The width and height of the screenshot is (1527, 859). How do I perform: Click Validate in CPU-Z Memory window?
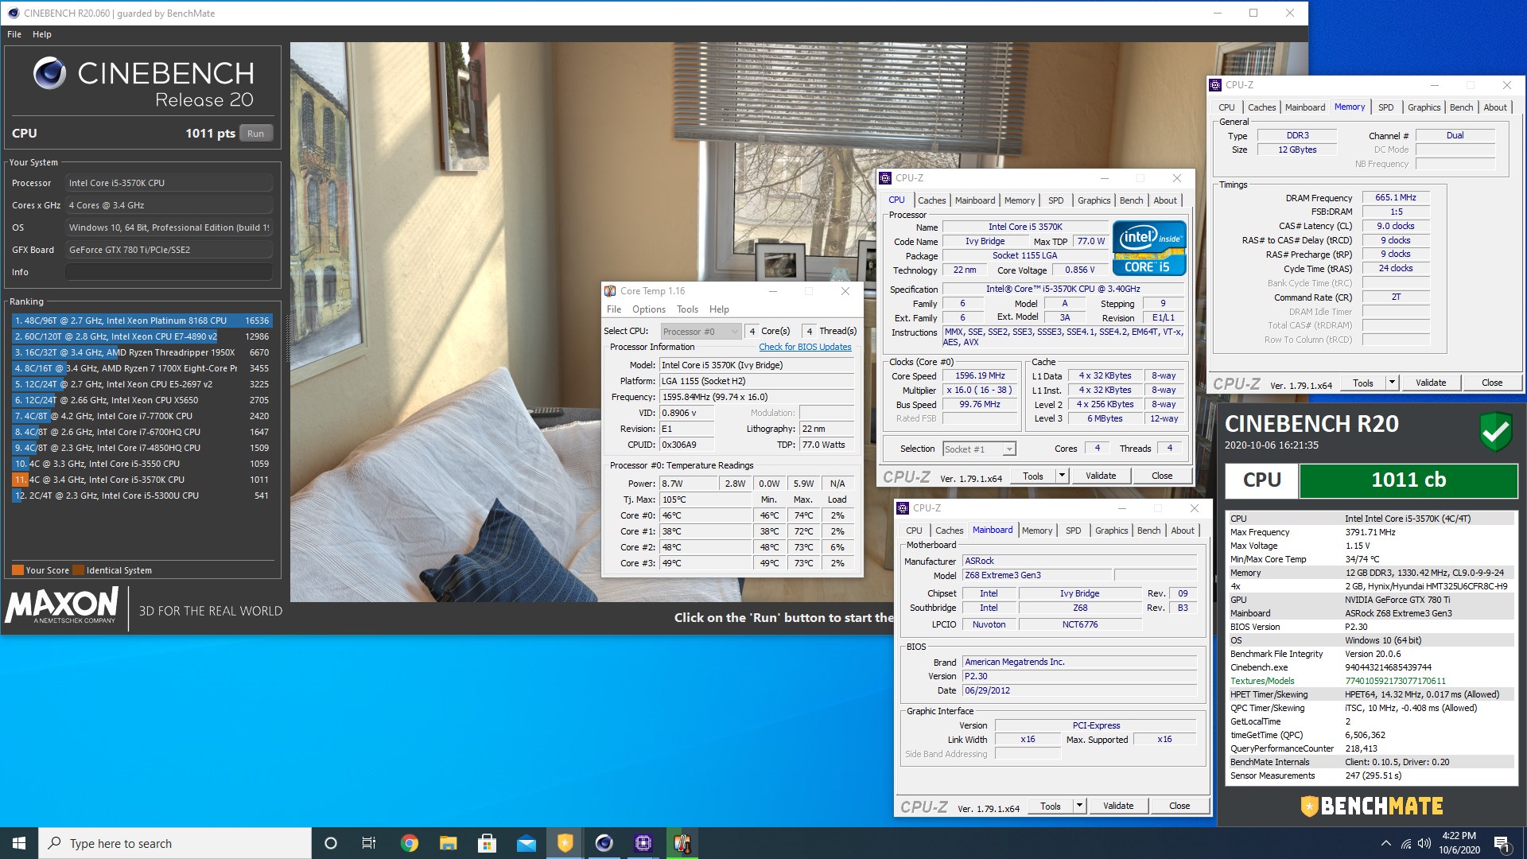click(1430, 383)
